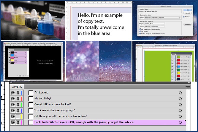Click lock icon of "Could I BE any more locked?"
Image resolution: width=198 pixels, height=132 pixels.
tap(18, 105)
